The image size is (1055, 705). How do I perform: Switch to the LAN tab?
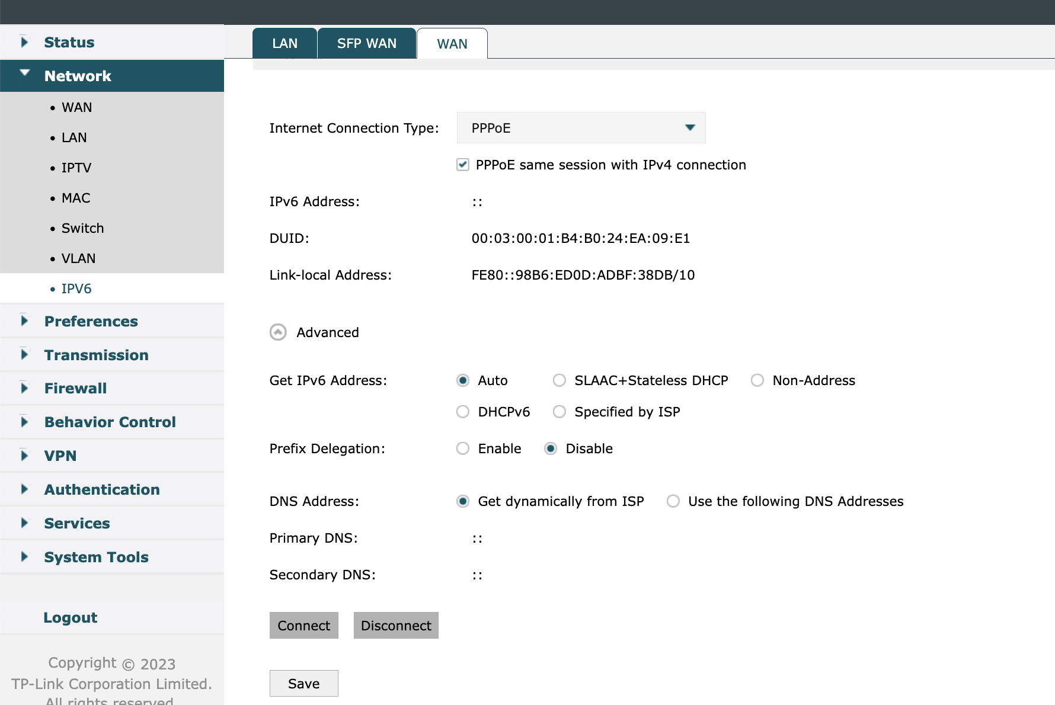(284, 43)
